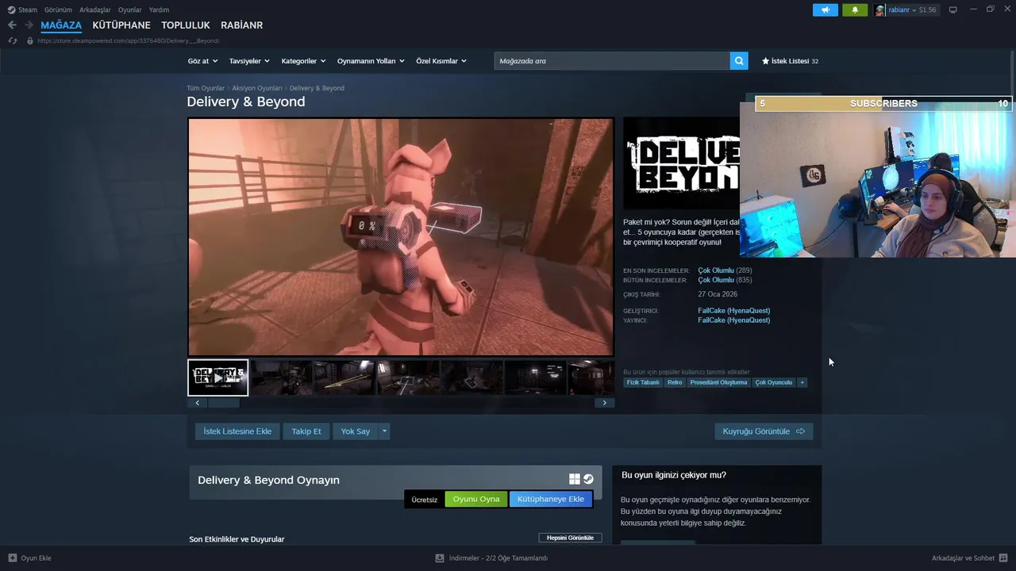This screenshot has width=1016, height=571.
Task: Click the rabianr profile avatar
Action: pyautogui.click(x=880, y=10)
